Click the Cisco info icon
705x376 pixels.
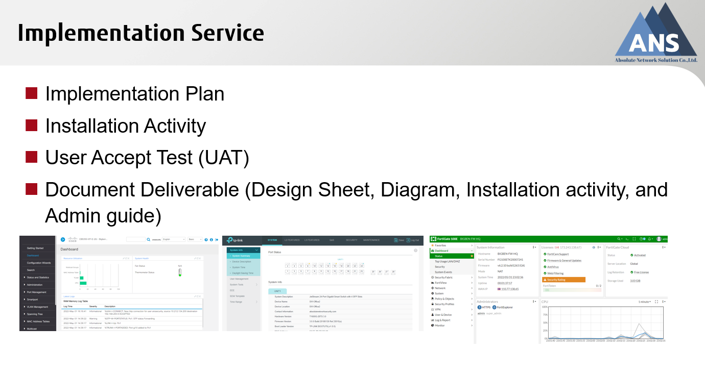pos(212,240)
